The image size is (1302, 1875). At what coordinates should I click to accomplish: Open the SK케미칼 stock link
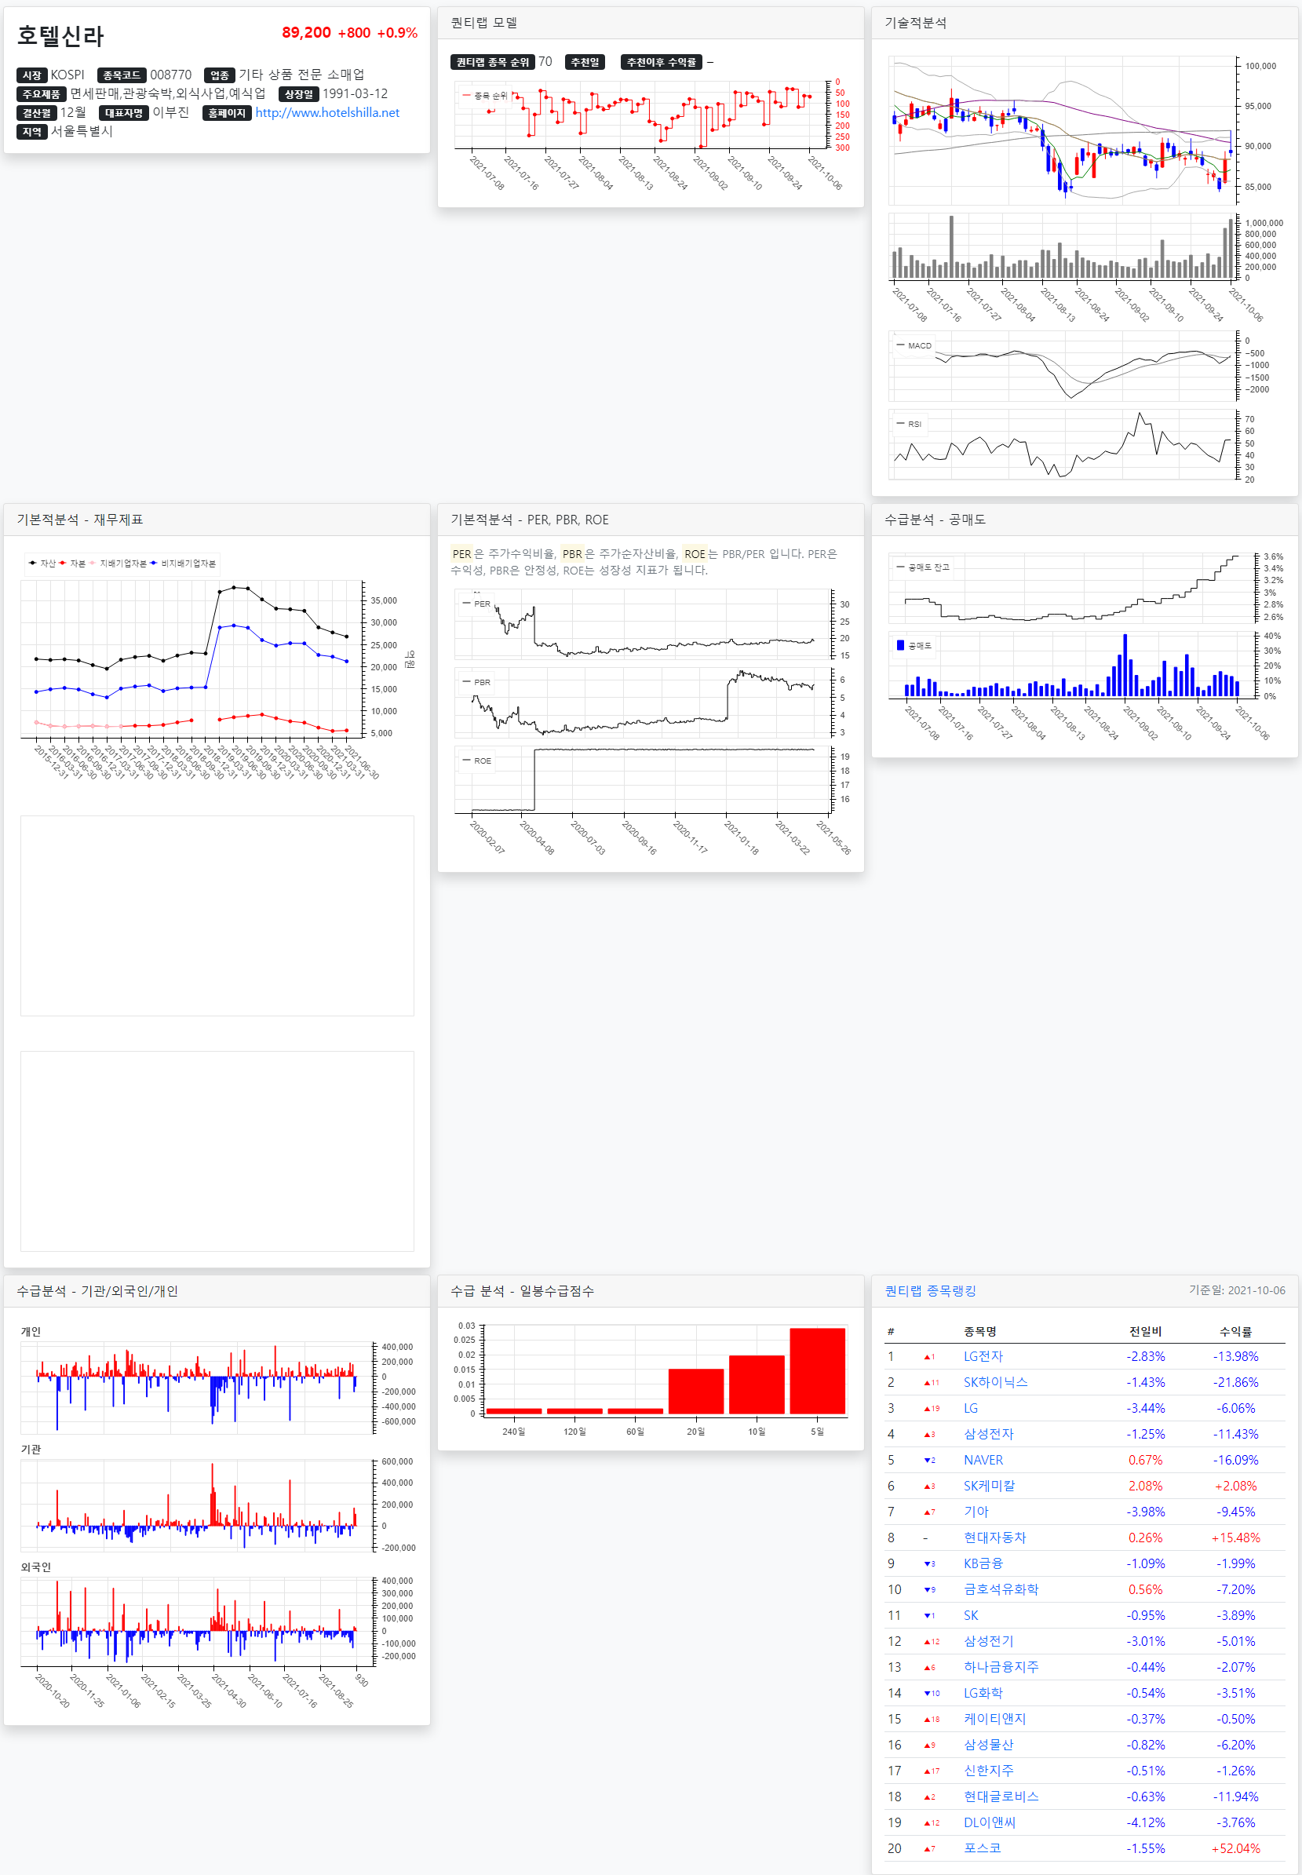point(989,1486)
